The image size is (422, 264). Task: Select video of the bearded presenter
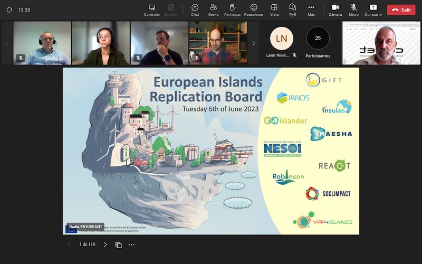381,43
